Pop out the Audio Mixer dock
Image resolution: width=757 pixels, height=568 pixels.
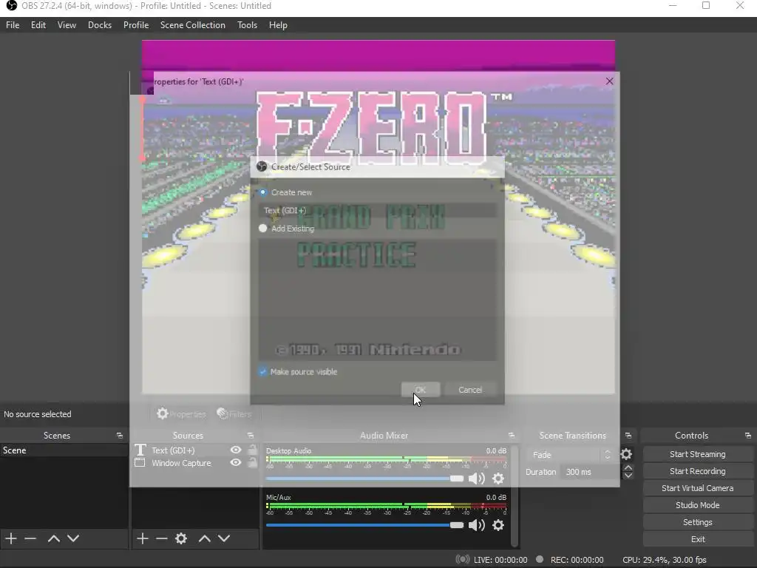click(512, 436)
